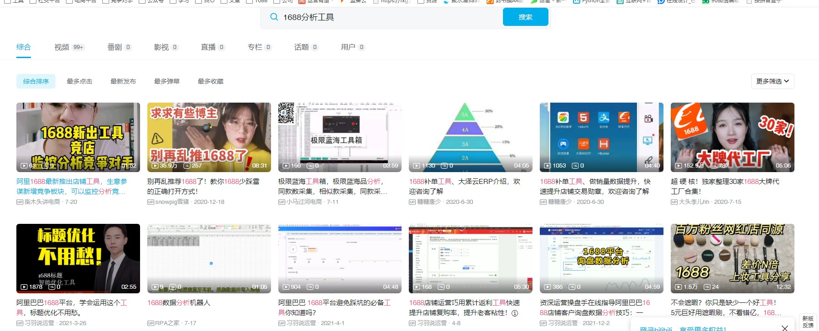Visit uploader 大头李儿hh
The height and width of the screenshot is (331, 819).
tap(694, 202)
